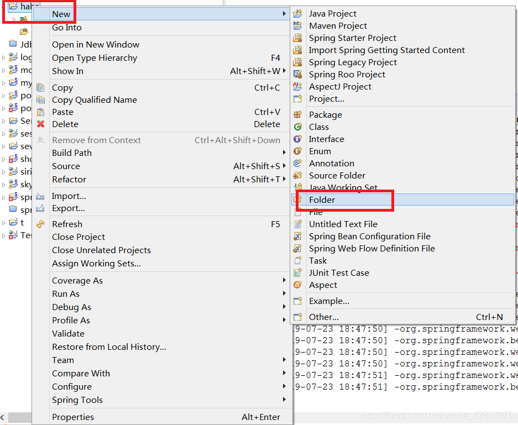Choose Import Spring Getting Started Content
Image resolution: width=518 pixels, height=425 pixels.
(402, 50)
